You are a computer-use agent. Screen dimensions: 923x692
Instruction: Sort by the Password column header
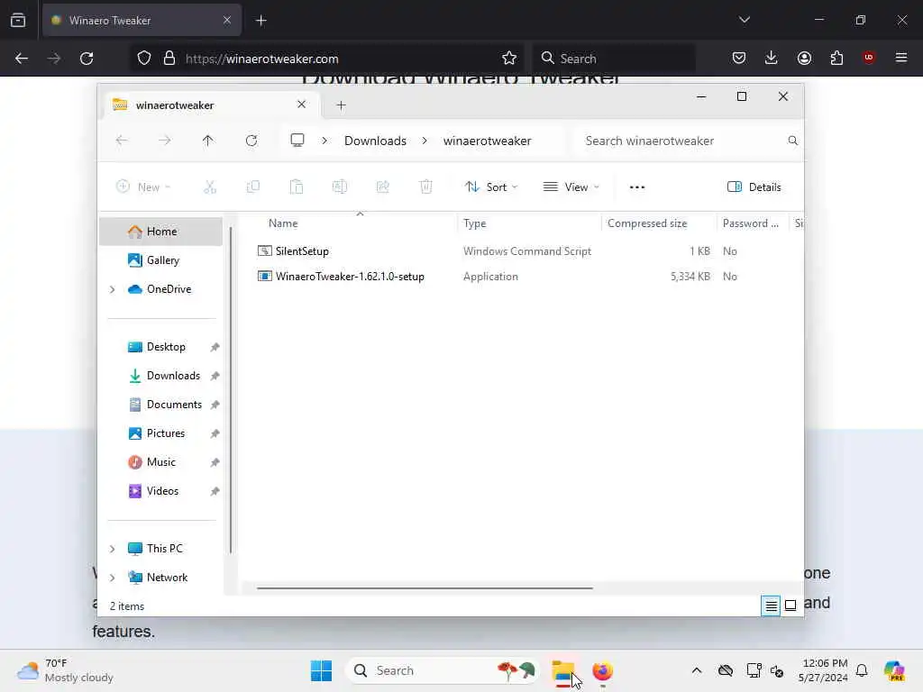(753, 223)
